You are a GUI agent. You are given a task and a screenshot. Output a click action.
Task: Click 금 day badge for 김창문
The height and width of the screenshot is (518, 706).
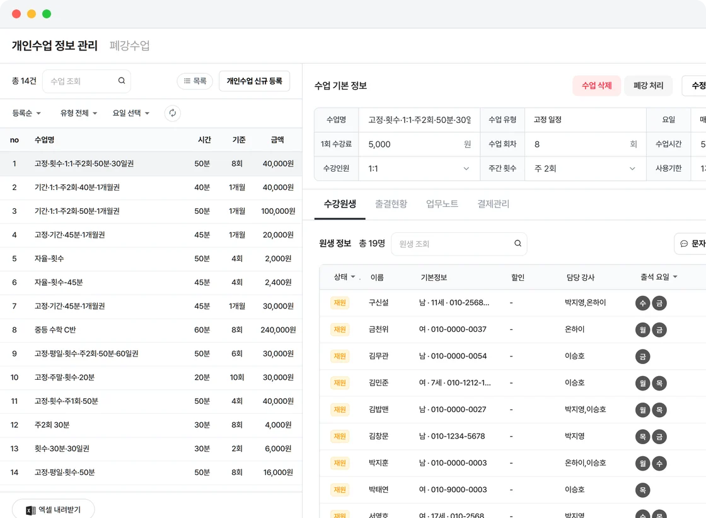coord(659,437)
